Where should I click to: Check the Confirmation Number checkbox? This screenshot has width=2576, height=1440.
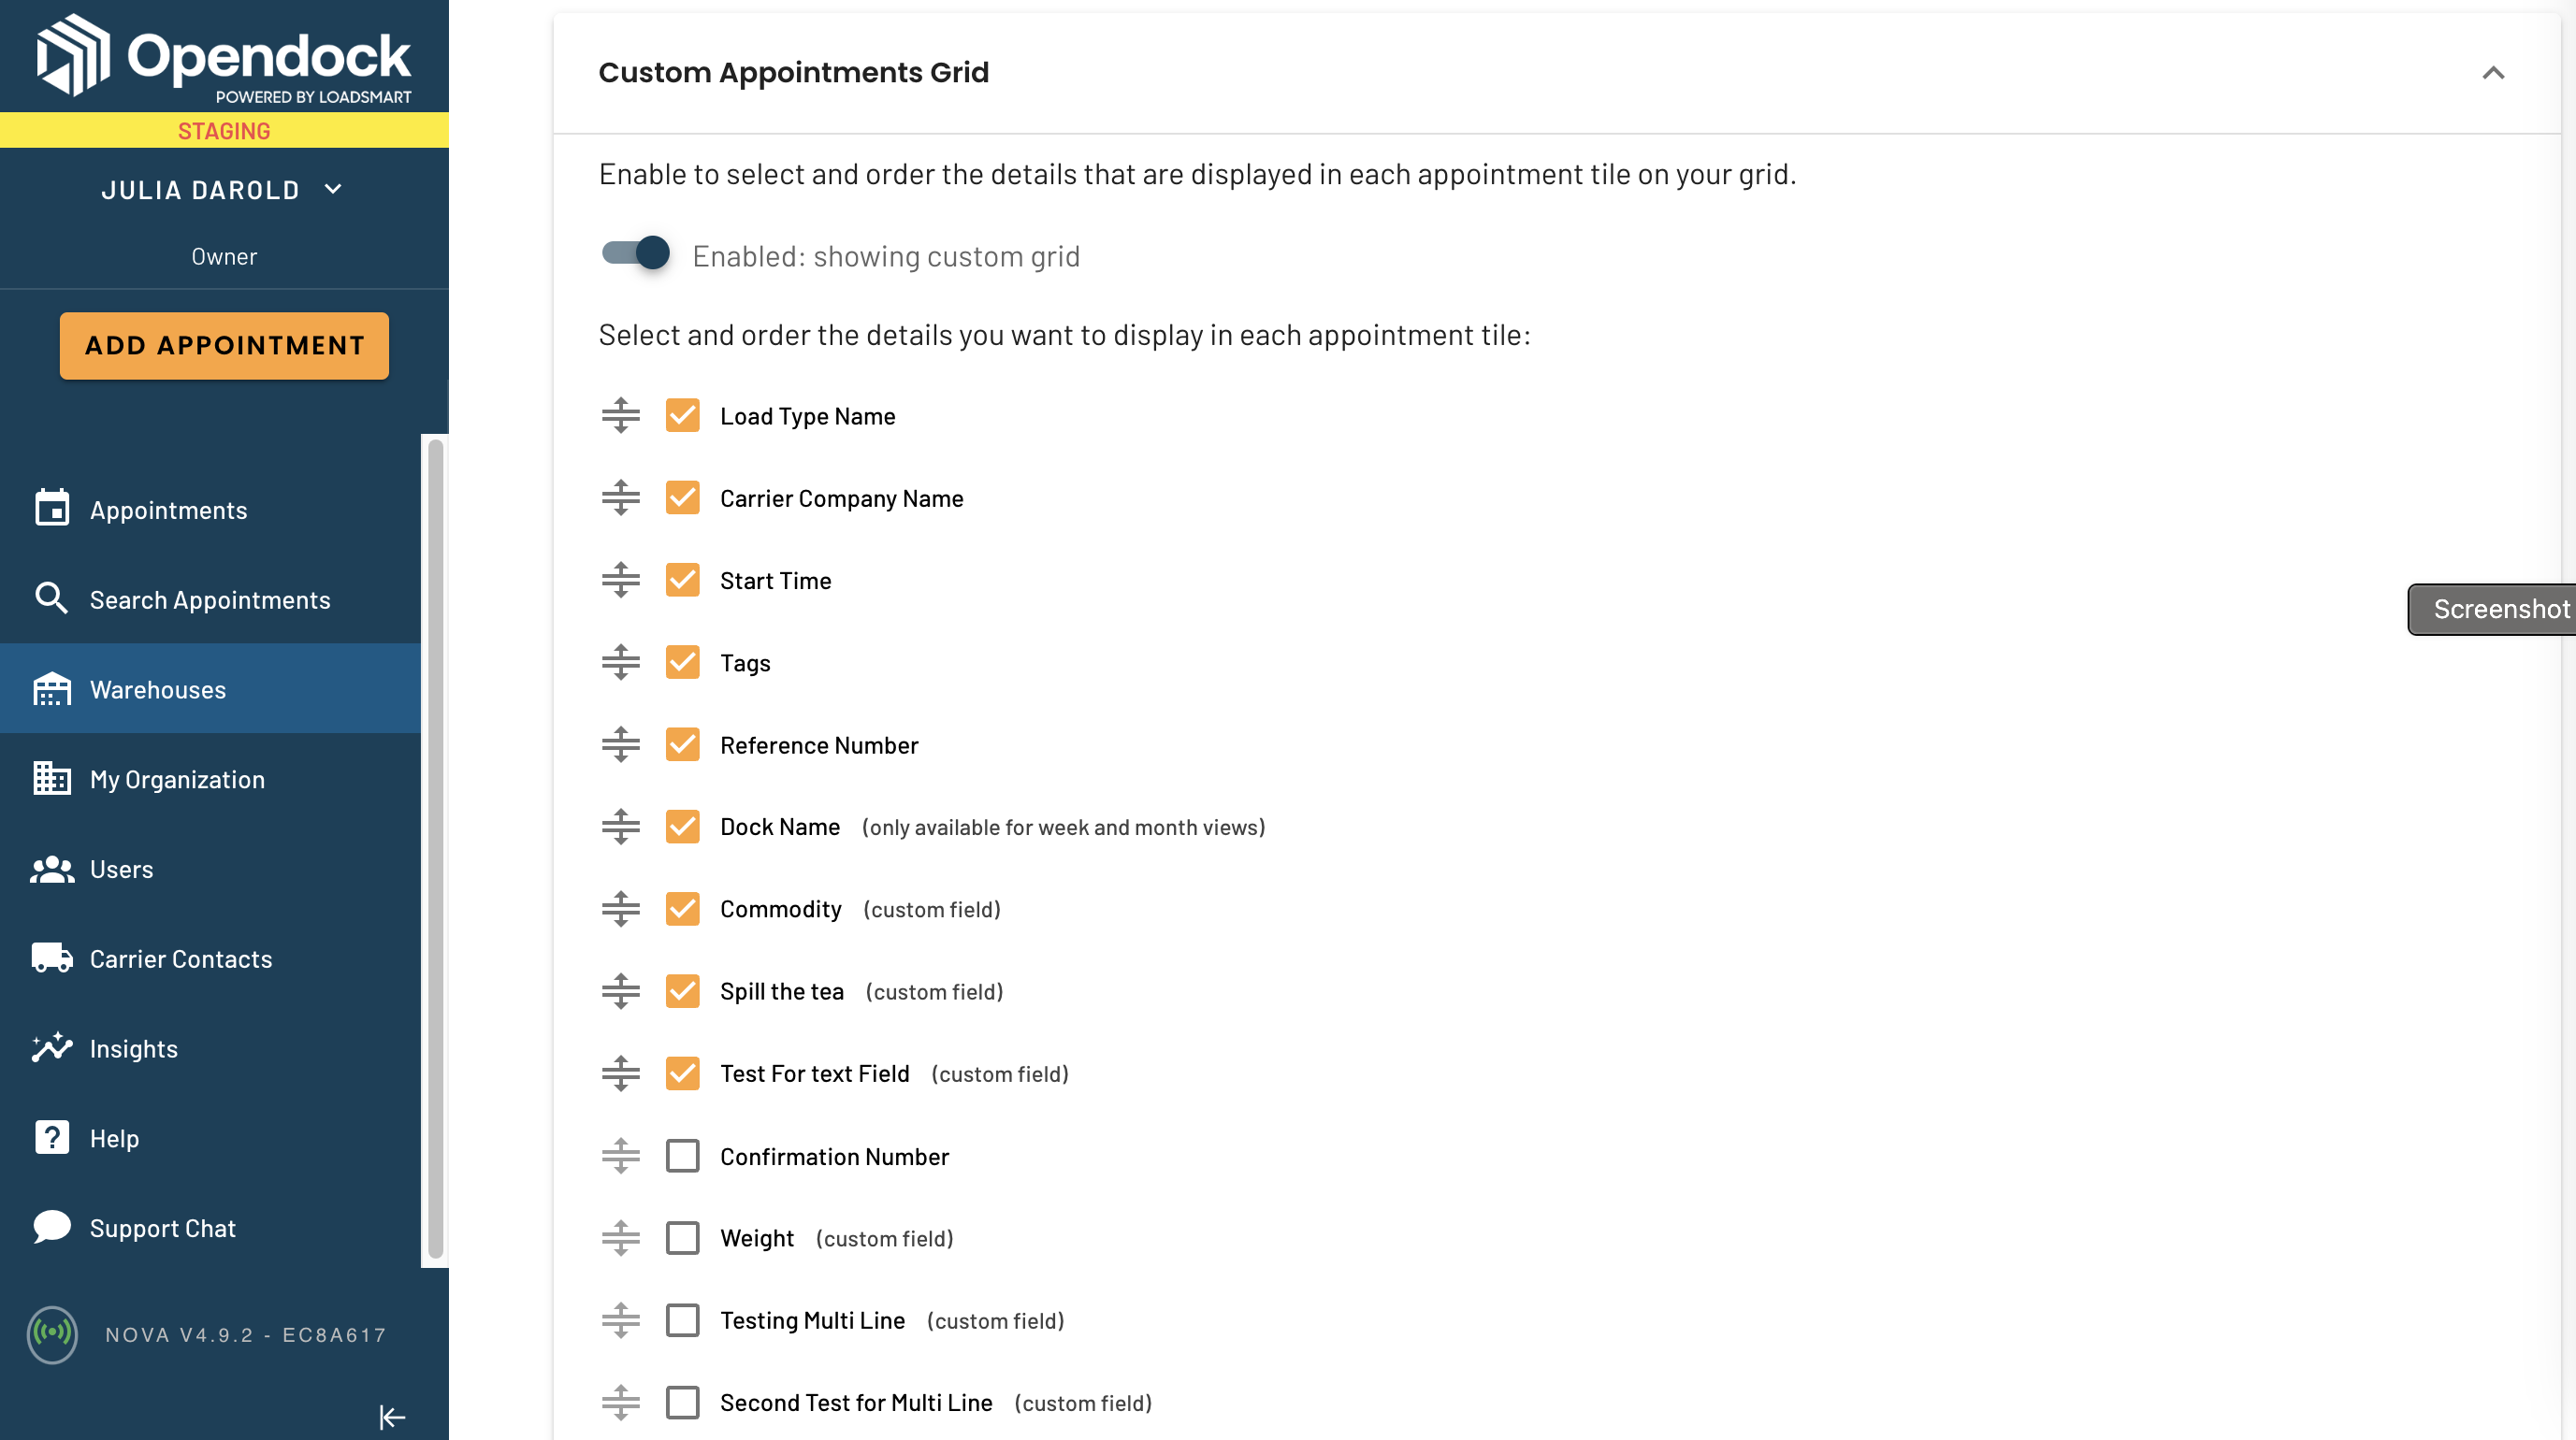coord(683,1156)
